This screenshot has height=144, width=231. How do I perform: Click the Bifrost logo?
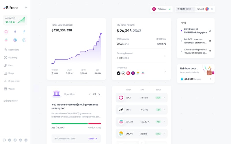(10, 8)
